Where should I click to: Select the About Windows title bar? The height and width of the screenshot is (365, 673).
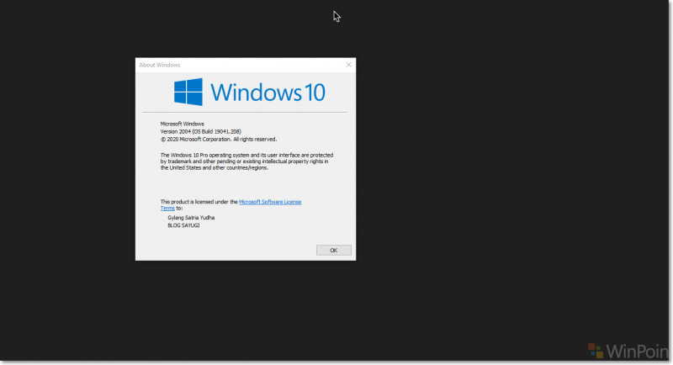(x=246, y=66)
